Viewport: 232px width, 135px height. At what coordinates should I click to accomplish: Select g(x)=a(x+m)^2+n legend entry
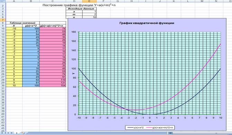[160, 127]
